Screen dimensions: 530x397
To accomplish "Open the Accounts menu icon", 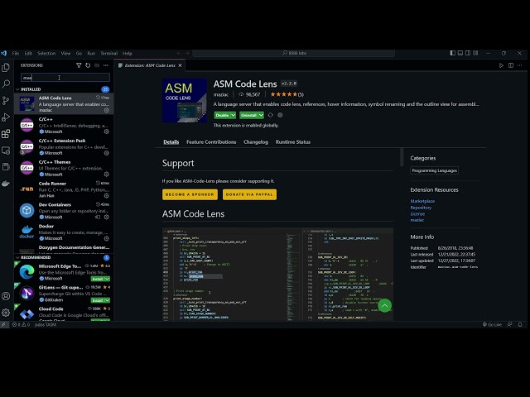I will coord(6,296).
